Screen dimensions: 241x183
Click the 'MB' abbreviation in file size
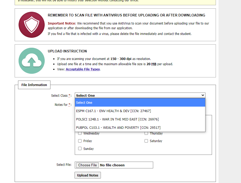click(x=154, y=64)
